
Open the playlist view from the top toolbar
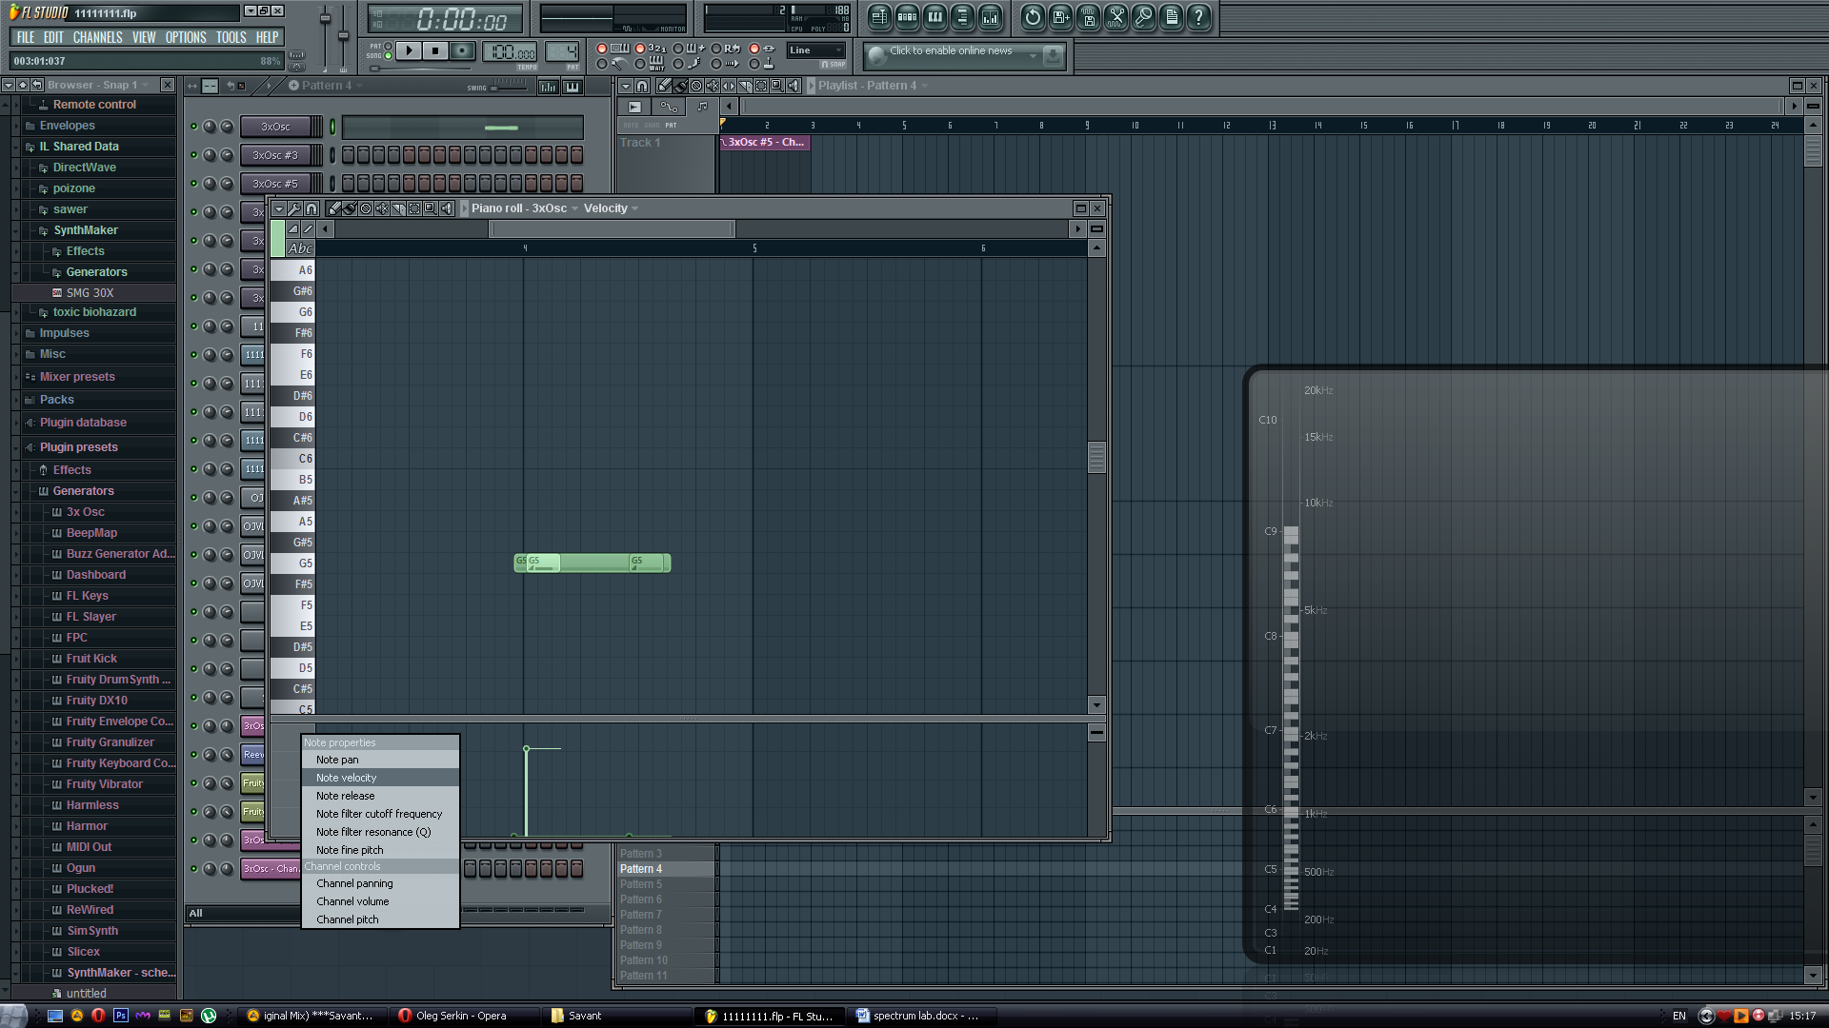coord(880,16)
